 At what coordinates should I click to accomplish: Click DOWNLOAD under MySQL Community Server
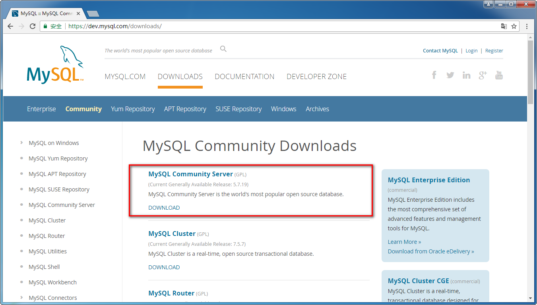tap(164, 208)
